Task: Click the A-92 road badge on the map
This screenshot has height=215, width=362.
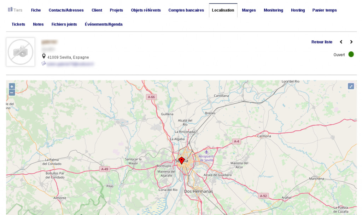Action: click(263, 196)
